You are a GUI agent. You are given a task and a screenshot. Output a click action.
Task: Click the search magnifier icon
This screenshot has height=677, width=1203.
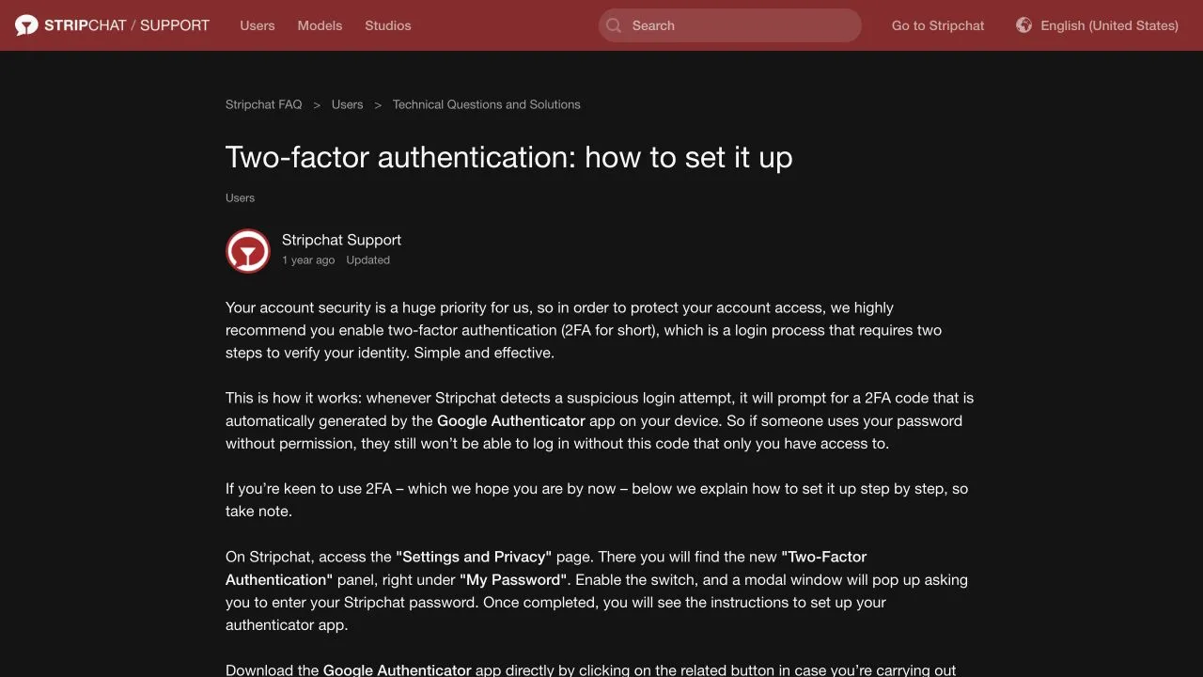tap(614, 25)
